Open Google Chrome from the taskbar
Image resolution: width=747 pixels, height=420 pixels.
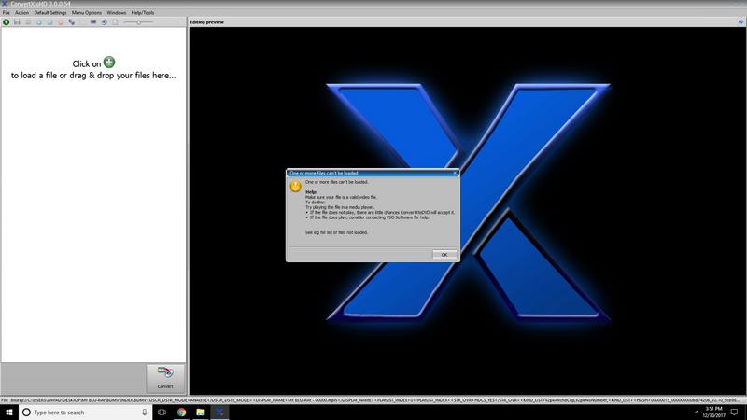181,413
